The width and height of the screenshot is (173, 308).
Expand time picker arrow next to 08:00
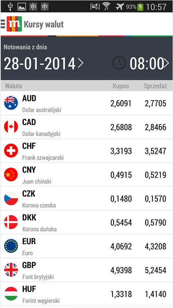click(x=166, y=63)
